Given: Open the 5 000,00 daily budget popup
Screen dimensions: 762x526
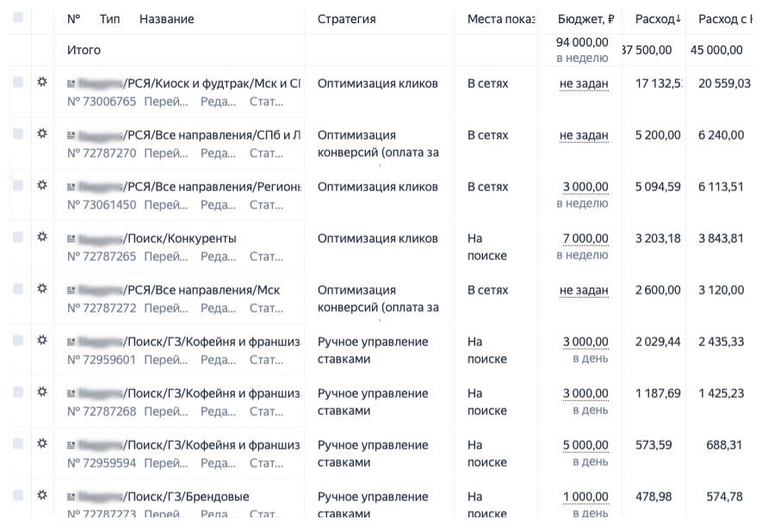Looking at the screenshot, I should 585,445.
